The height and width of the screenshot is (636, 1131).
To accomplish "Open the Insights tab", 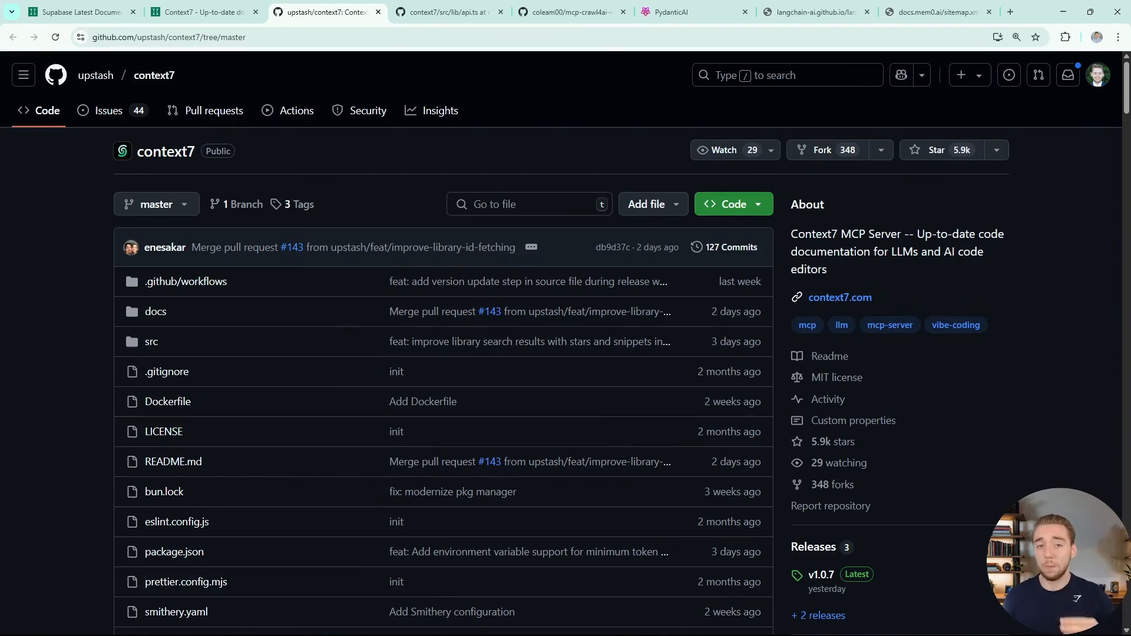I will 431,111.
